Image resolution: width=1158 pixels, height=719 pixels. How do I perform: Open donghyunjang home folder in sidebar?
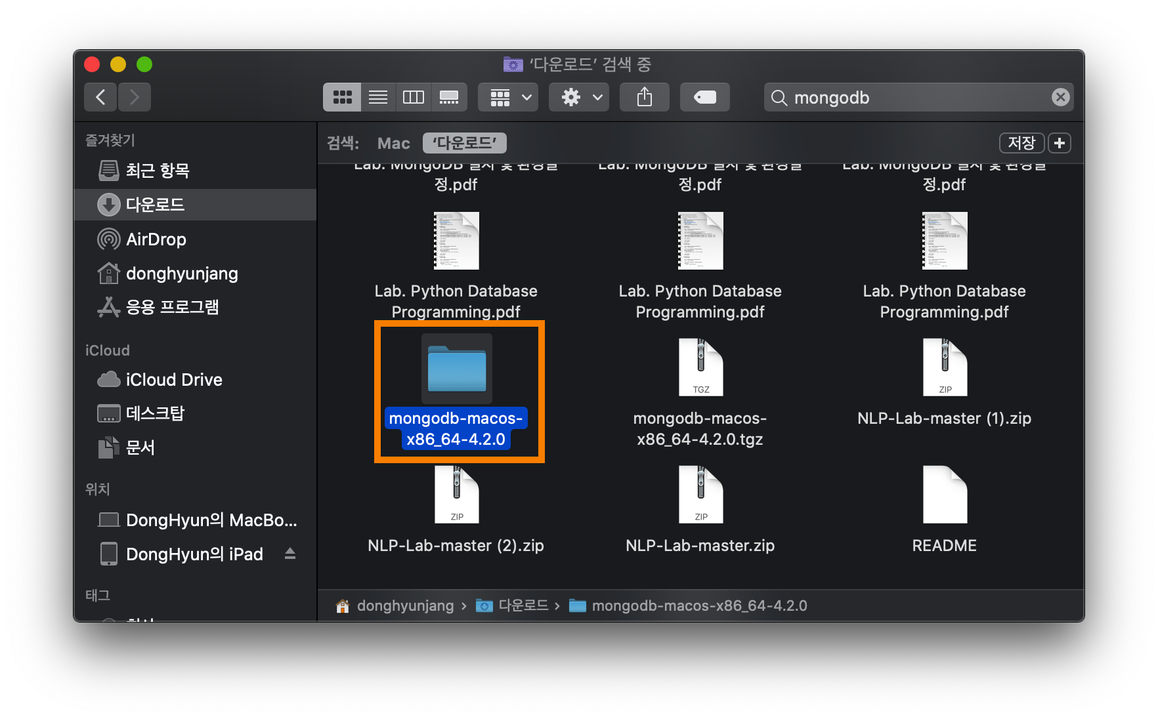click(195, 274)
